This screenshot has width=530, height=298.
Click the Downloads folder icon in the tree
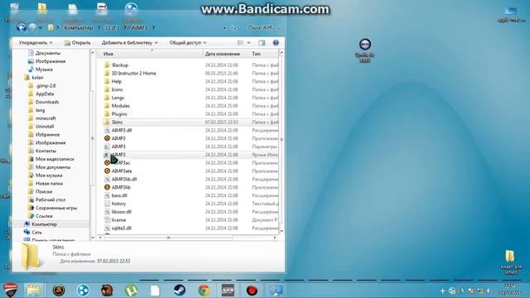click(x=31, y=102)
